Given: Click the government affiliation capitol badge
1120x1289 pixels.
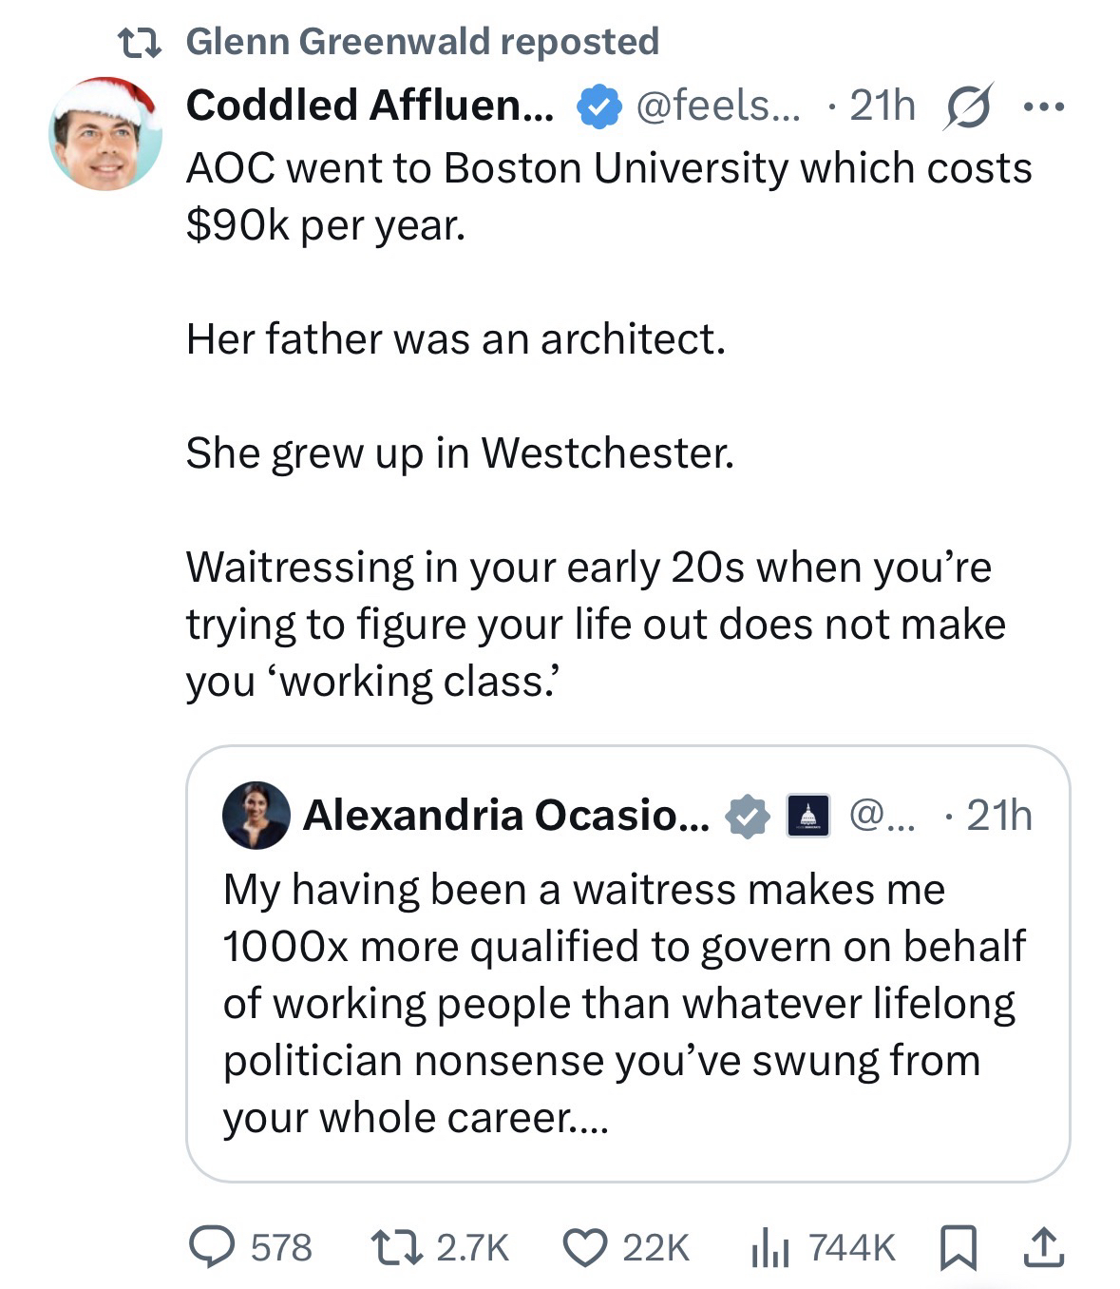Looking at the screenshot, I should [807, 816].
